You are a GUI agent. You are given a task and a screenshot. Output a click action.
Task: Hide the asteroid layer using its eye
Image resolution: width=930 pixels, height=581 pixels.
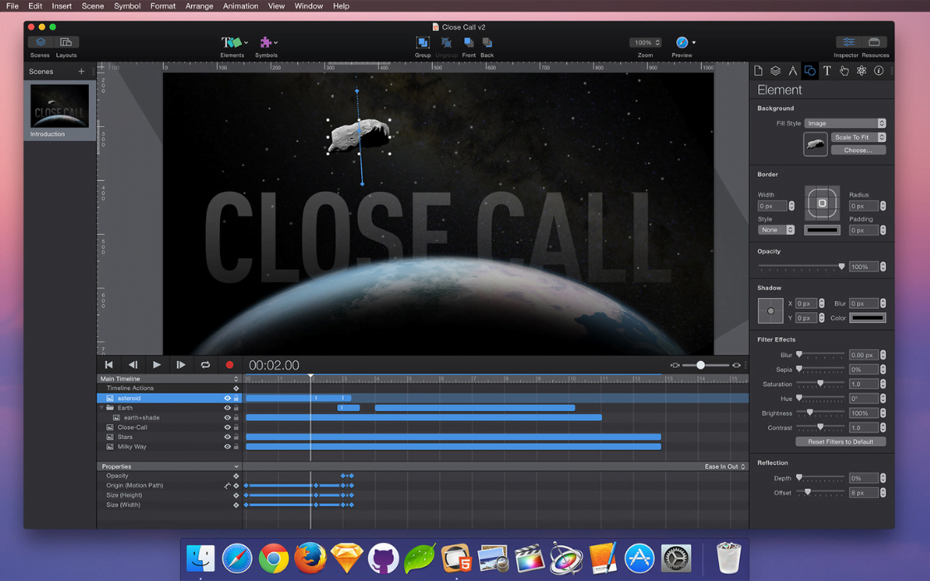[x=227, y=398]
